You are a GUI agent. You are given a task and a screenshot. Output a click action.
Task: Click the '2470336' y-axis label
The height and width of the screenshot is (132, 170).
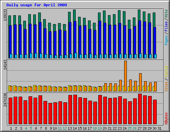[x=5, y=100]
